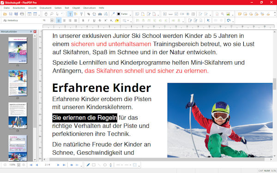The image size is (277, 173).
Task: Toggle right text alignment
Action: (70, 20)
